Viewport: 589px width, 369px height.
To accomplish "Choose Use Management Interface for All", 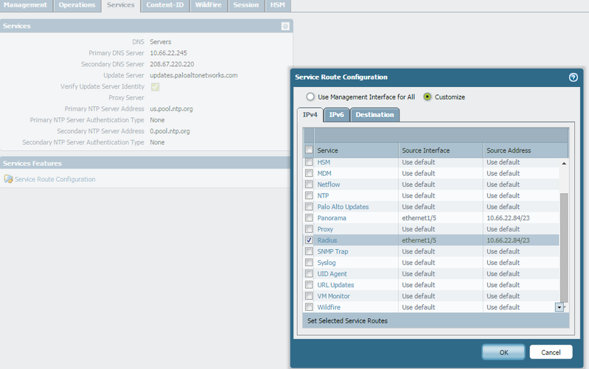I will pos(310,96).
